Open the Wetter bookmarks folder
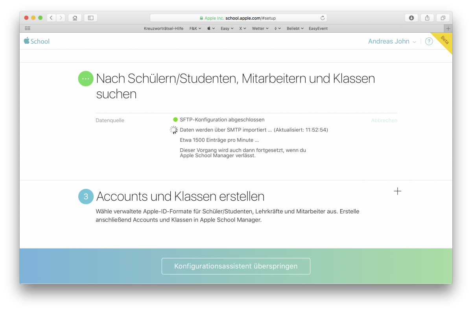This screenshot has height=312, width=472. (x=260, y=28)
